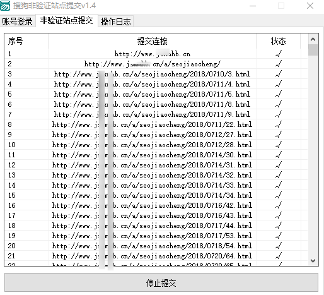Click the 停止提交 button
This screenshot has width=324, height=295.
pyautogui.click(x=161, y=282)
